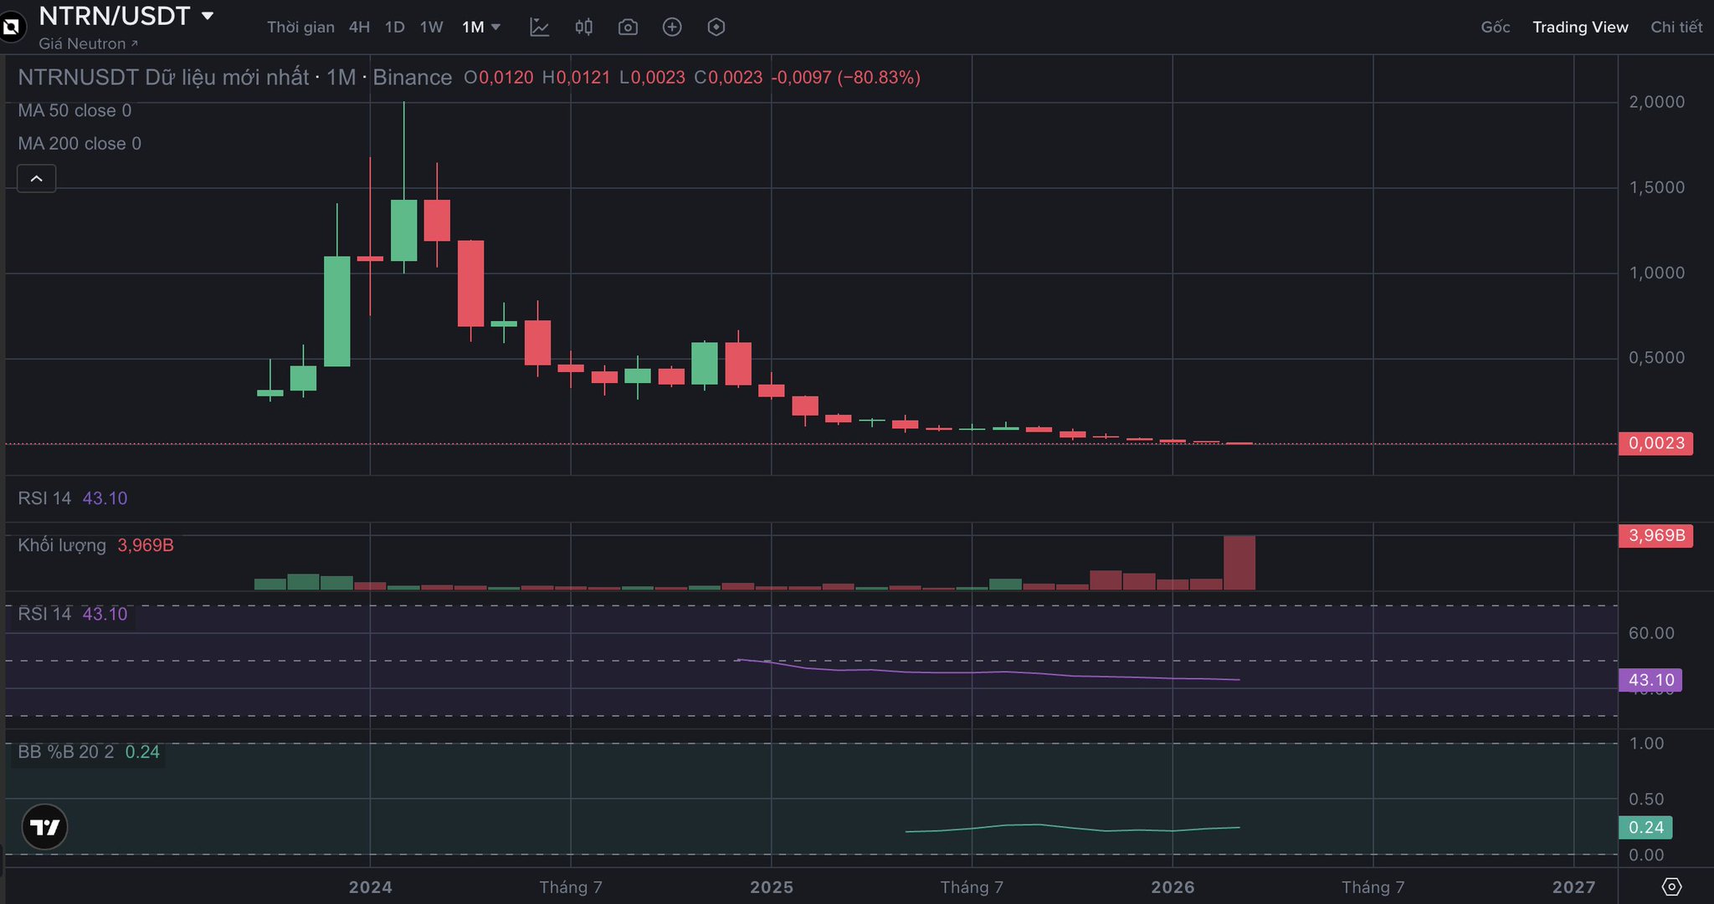Open the indicators line-chart icon
Image resolution: width=1714 pixels, height=904 pixels.
tap(540, 28)
